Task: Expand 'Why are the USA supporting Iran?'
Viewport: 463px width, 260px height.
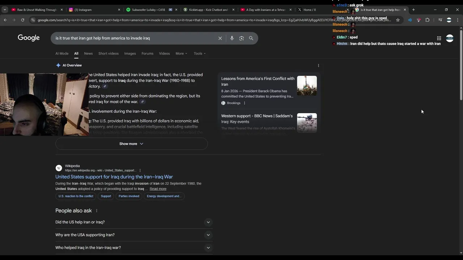Action: (133, 235)
